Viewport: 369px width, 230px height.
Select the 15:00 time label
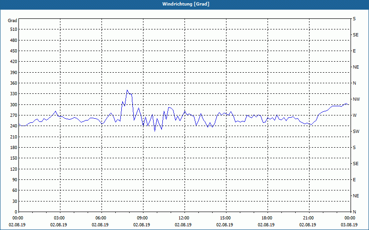coord(226,218)
